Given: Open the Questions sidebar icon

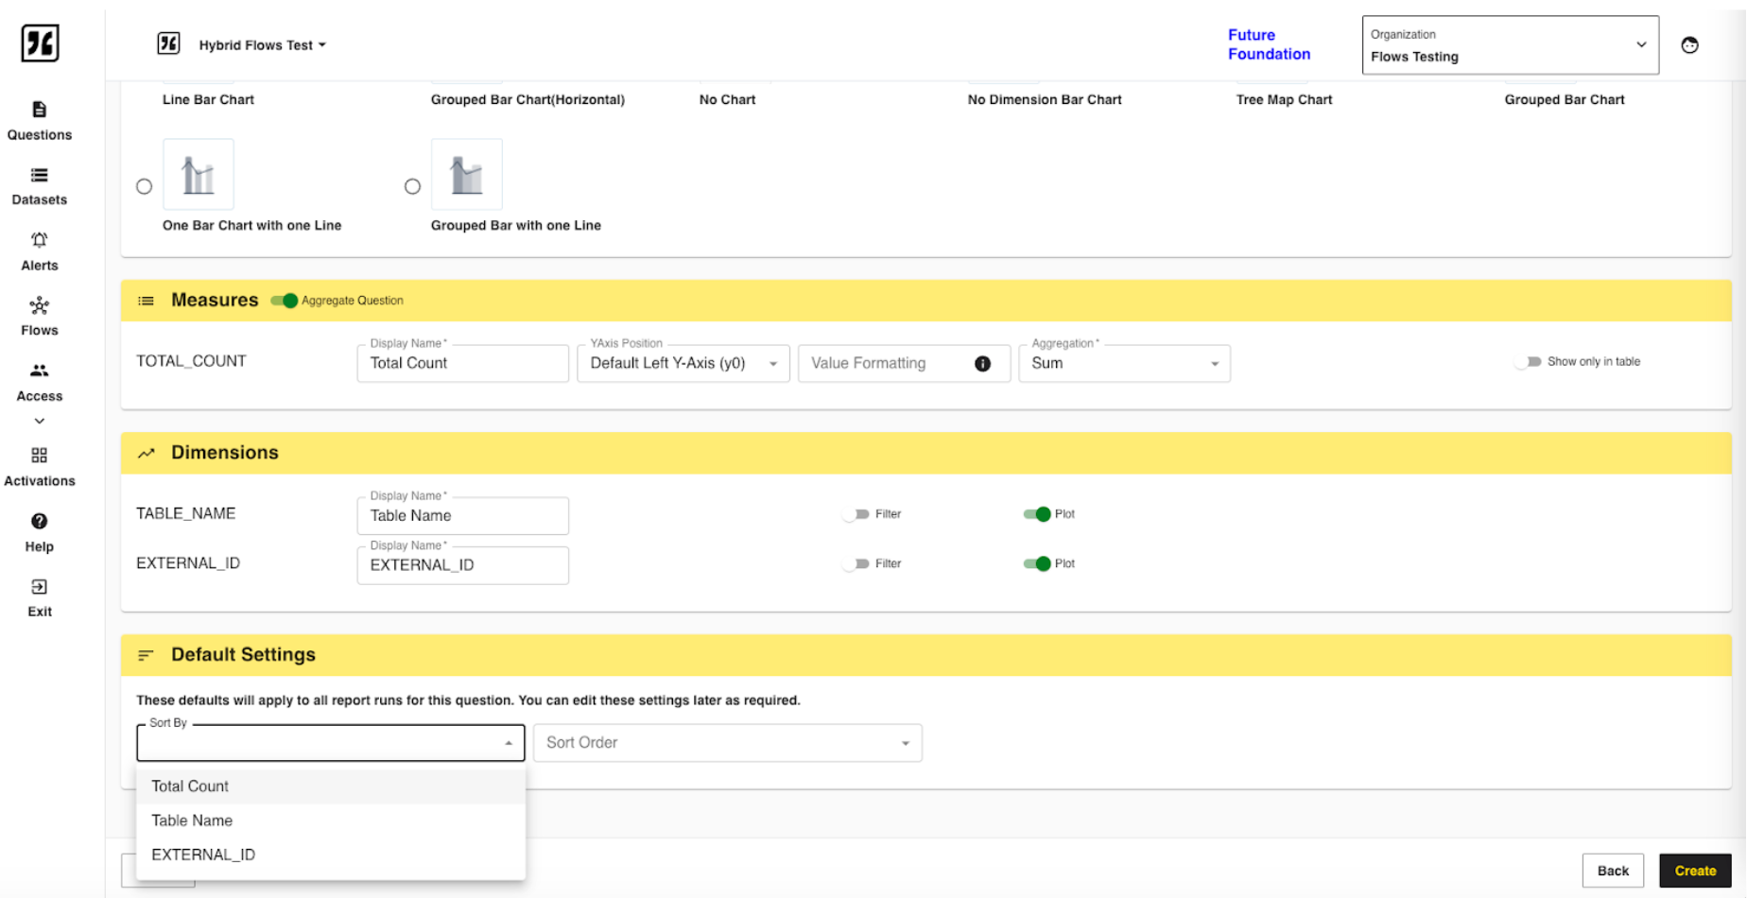Looking at the screenshot, I should [39, 110].
